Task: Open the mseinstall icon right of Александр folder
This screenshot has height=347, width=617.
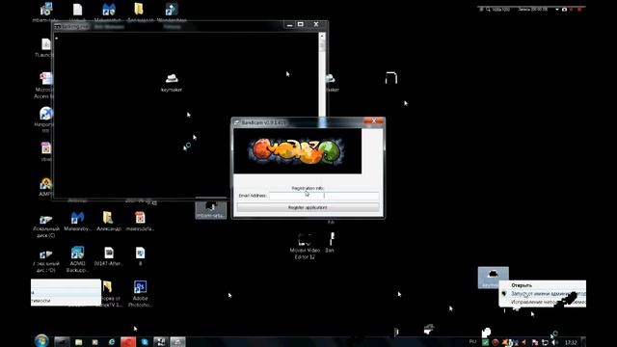Action: pos(140,221)
